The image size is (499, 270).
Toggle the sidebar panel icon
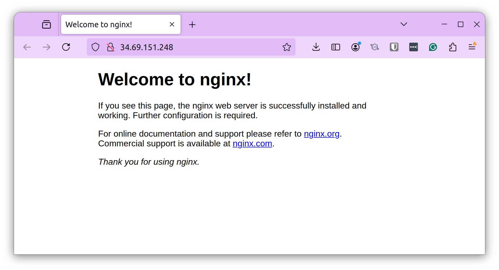pyautogui.click(x=336, y=47)
